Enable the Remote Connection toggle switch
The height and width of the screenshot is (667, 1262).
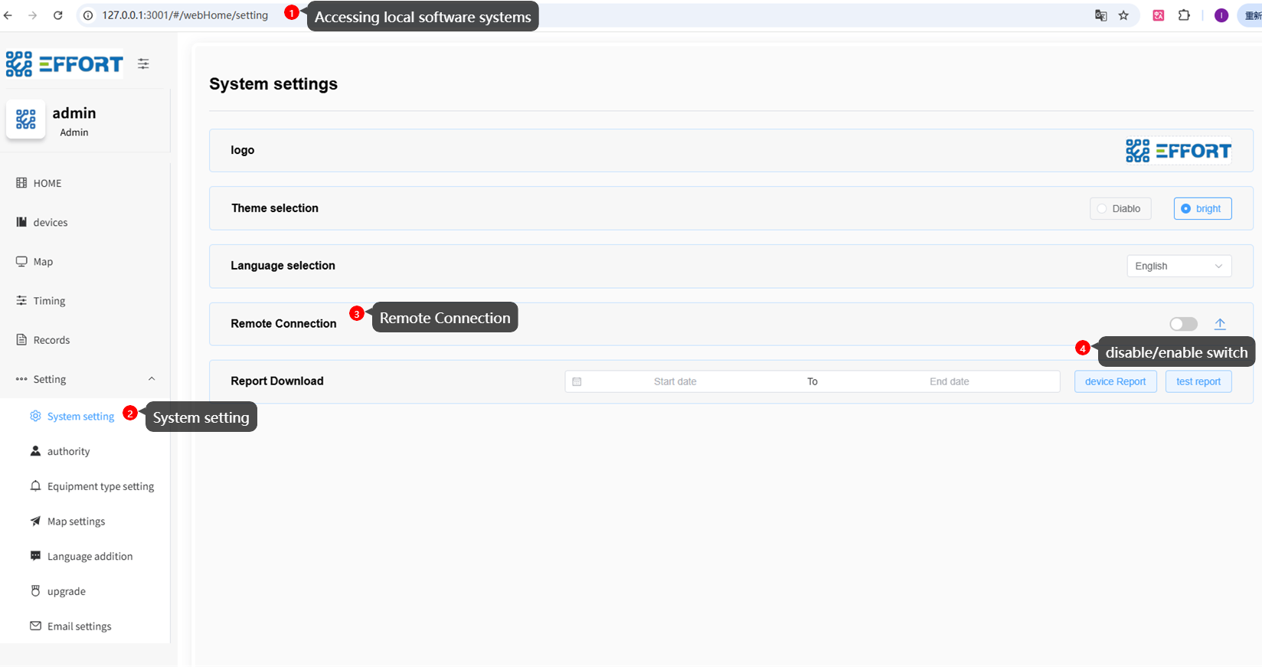coord(1183,324)
